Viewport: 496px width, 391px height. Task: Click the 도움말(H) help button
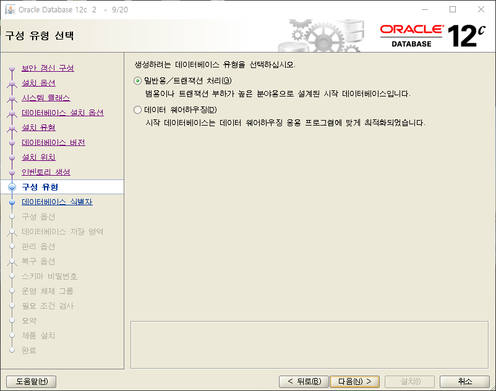[32, 382]
